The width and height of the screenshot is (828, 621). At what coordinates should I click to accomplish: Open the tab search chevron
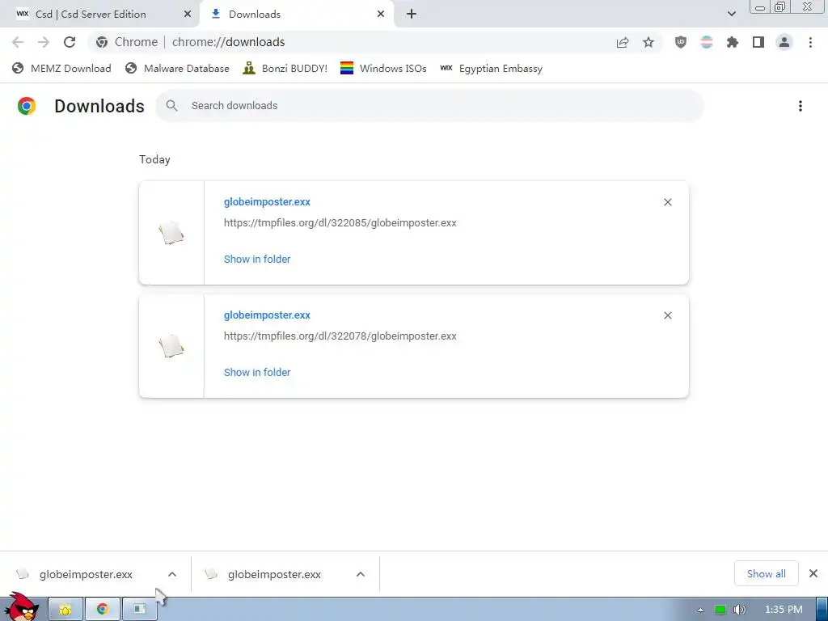coord(731,15)
